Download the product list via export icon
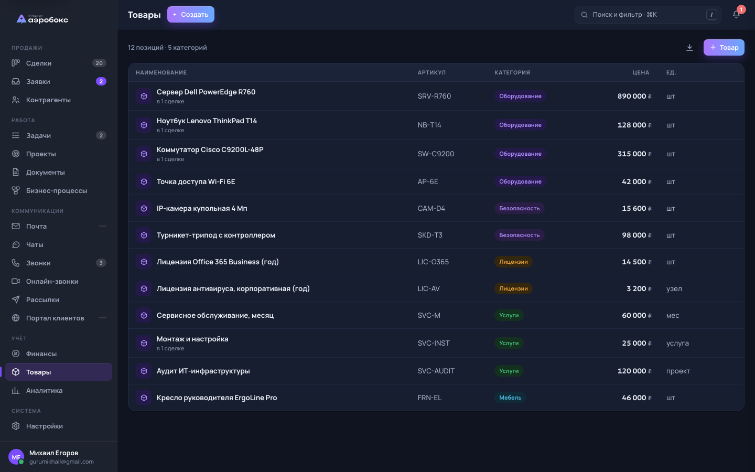 [x=689, y=48]
